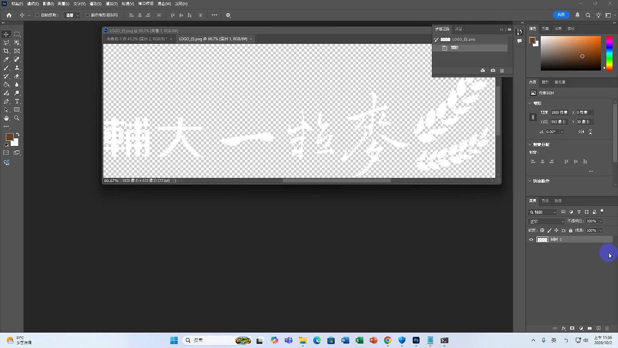Open the Share button

click(x=561, y=15)
